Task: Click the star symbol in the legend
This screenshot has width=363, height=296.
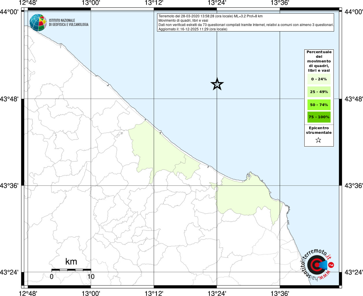Action: click(318, 140)
